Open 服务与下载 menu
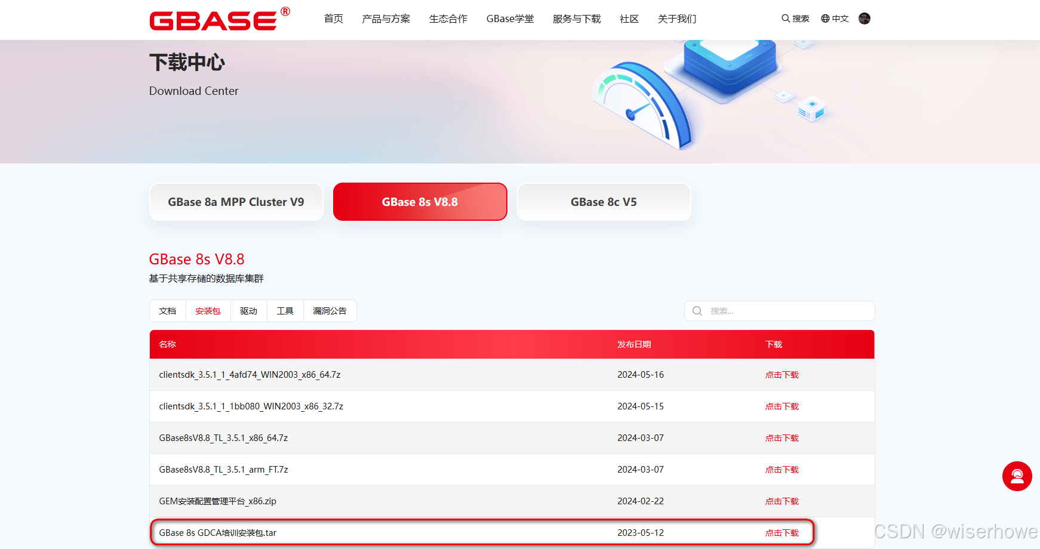This screenshot has height=549, width=1040. [x=577, y=19]
